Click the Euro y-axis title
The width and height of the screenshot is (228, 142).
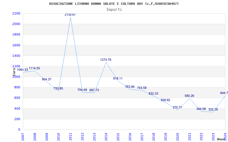coord(14,72)
